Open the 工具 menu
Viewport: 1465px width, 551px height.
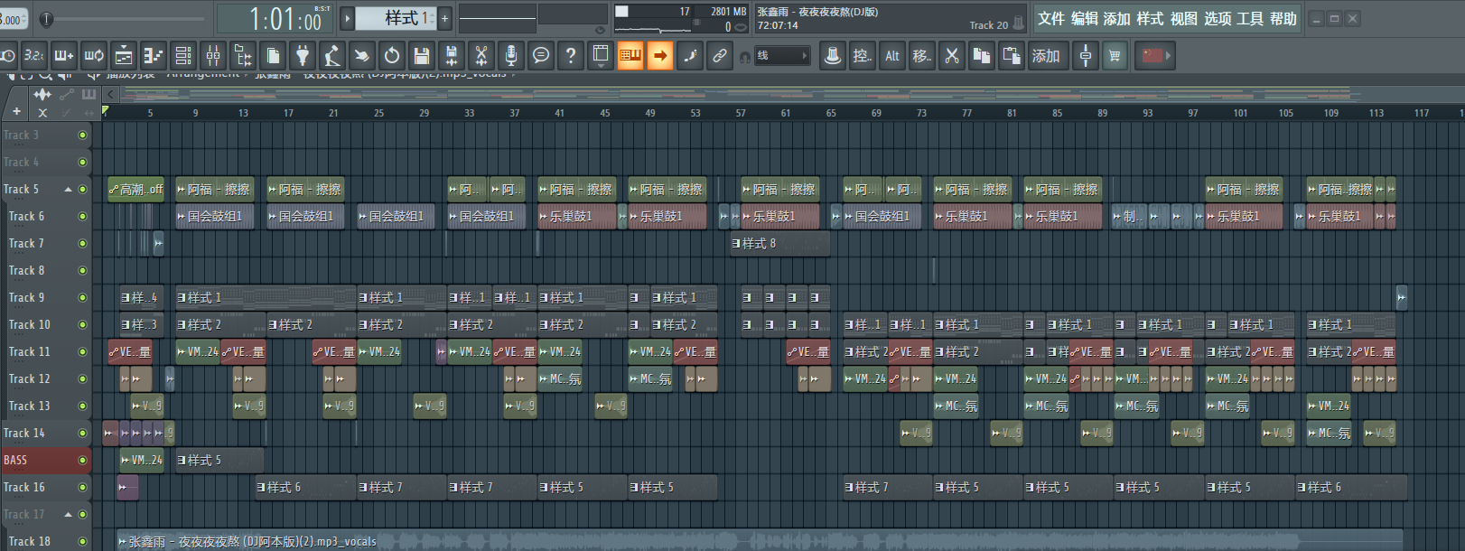coord(1250,19)
